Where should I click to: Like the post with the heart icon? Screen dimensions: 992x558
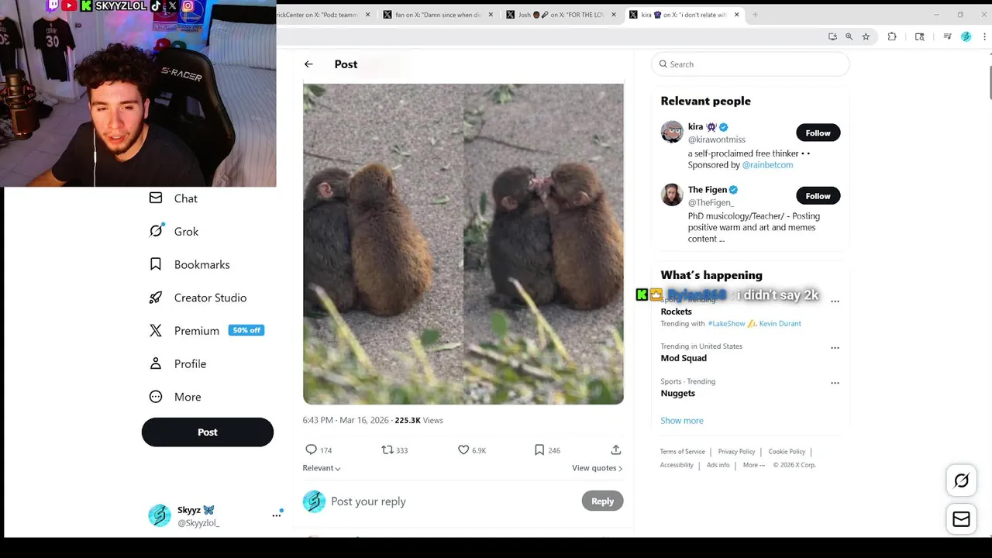pos(463,449)
